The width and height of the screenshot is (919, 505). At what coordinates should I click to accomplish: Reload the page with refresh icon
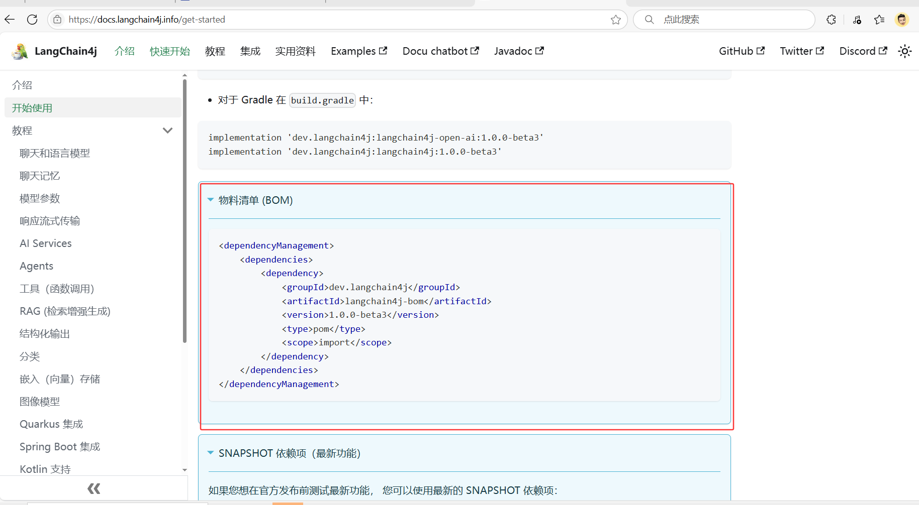[32, 20]
